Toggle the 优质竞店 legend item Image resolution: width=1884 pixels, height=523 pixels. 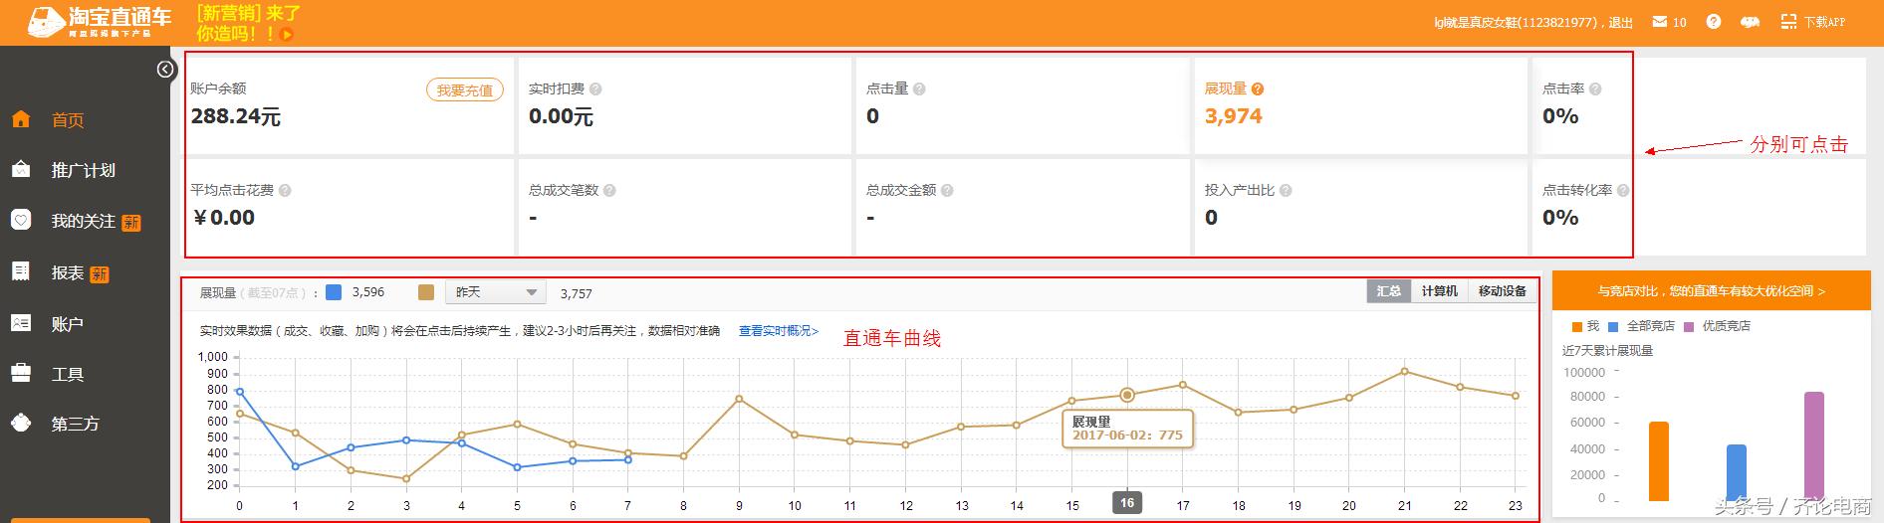(1717, 326)
